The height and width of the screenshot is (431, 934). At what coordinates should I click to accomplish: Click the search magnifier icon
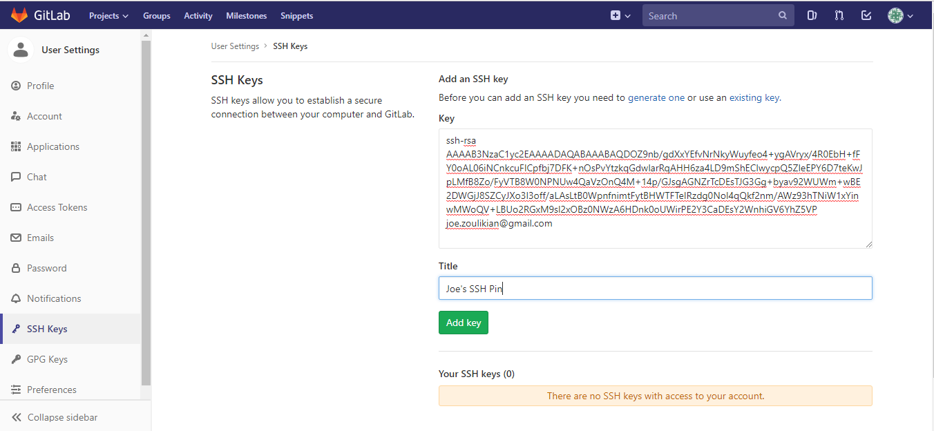pyautogui.click(x=783, y=15)
